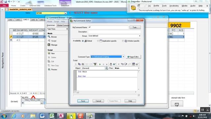
Task: Expand the Navigation Pane chevron in Access
Action: coord(2,10)
